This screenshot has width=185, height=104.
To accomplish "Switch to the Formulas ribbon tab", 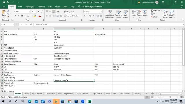I will click(41, 7).
